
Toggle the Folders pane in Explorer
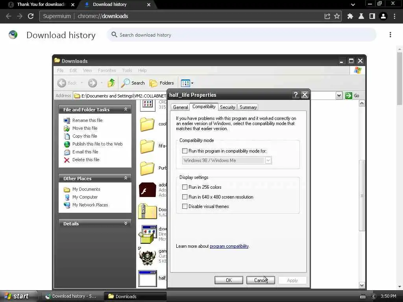tap(162, 83)
